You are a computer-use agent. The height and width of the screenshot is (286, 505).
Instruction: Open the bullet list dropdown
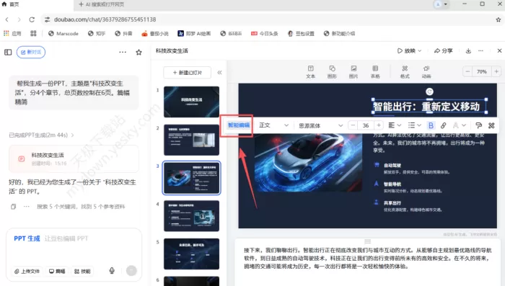[x=415, y=125]
